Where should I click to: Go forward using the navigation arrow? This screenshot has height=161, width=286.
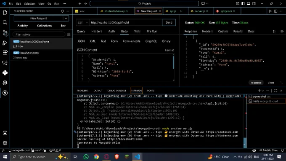tap(85, 3)
